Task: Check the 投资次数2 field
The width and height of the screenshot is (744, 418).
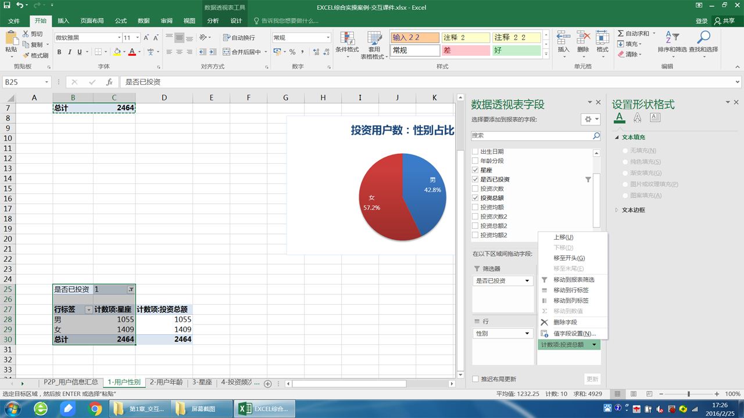Action: pos(475,217)
